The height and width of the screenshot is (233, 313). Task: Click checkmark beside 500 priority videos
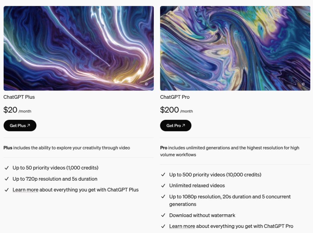pos(163,175)
